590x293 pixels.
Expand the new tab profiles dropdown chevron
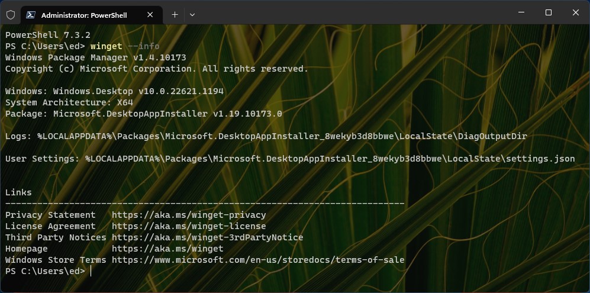192,15
